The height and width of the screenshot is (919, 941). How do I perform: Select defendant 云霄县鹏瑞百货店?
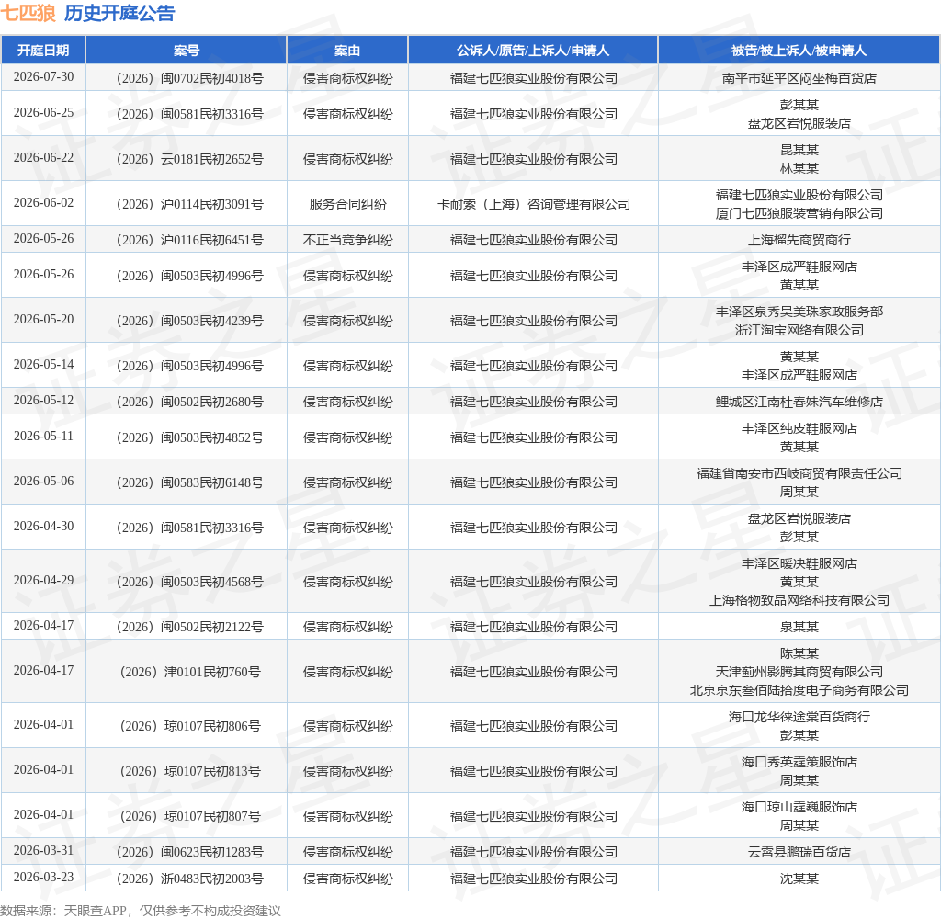(x=799, y=852)
